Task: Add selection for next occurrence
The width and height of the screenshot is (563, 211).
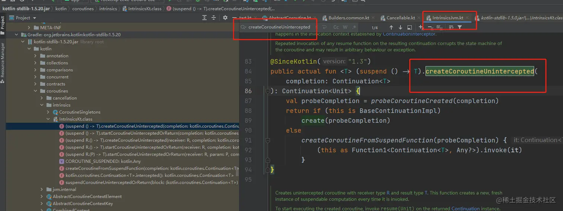Action: (x=421, y=27)
